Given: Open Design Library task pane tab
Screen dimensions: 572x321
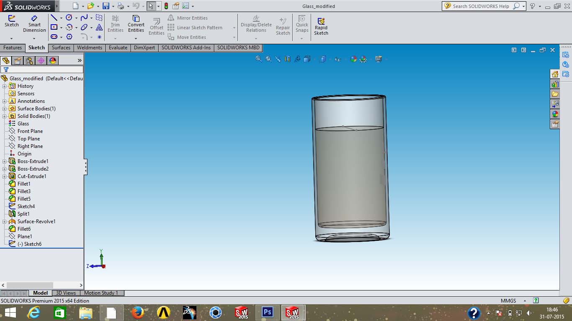Looking at the screenshot, I should pyautogui.click(x=555, y=84).
